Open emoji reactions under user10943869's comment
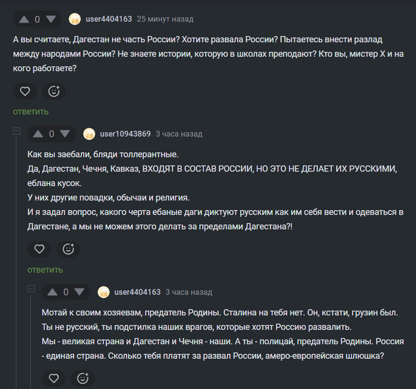The height and width of the screenshot is (389, 416). point(68,249)
